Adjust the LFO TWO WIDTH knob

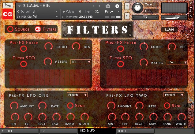click(x=182, y=117)
